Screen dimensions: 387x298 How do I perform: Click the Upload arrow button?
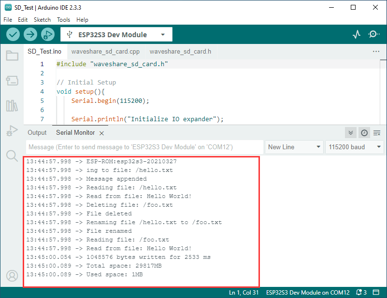click(x=30, y=34)
